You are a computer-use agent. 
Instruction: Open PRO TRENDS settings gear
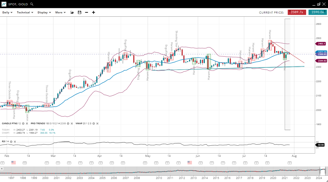(x=68, y=124)
